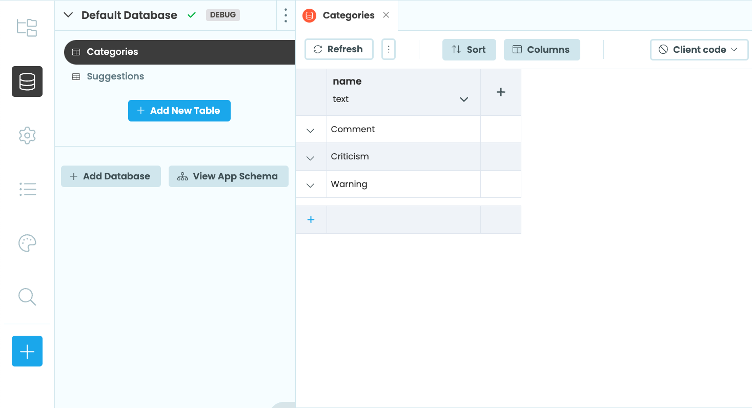Viewport: 752px width, 408px height.
Task: Add a new column with plus
Action: click(x=501, y=92)
